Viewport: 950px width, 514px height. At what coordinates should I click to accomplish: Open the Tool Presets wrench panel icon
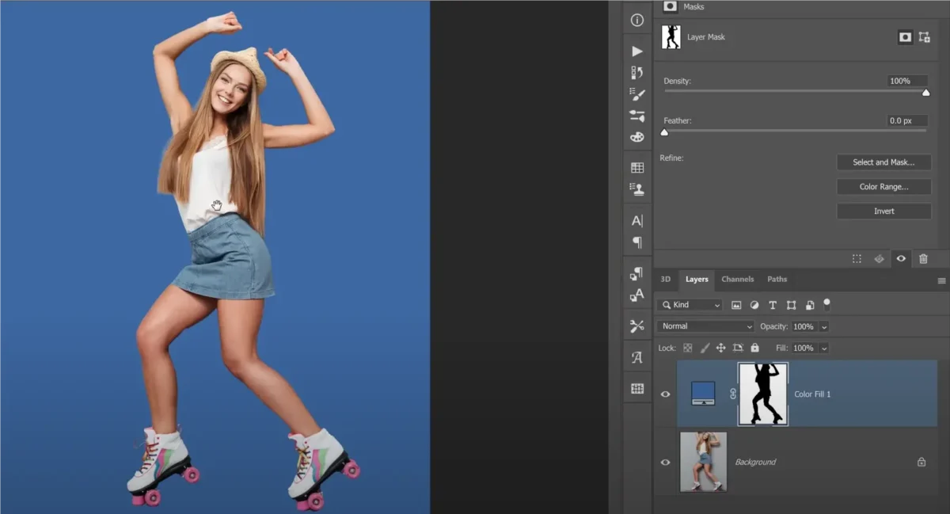[636, 326]
